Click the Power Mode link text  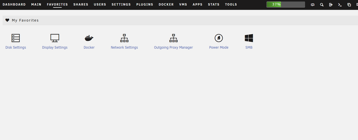click(219, 47)
